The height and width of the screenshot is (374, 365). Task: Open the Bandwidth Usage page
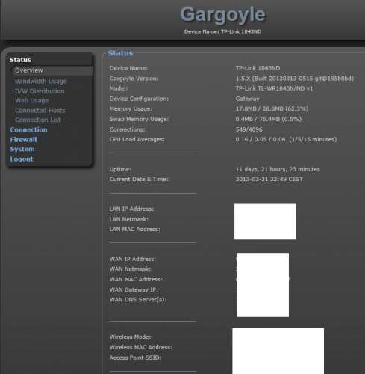coord(41,82)
